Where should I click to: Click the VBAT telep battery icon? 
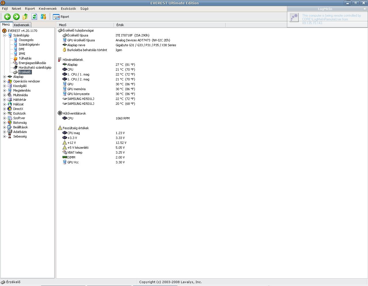[64, 152]
